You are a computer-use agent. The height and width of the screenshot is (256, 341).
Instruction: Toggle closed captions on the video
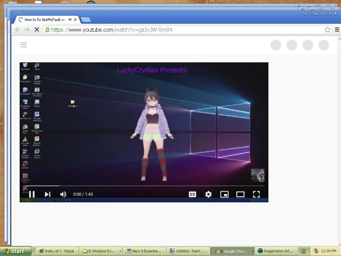pyautogui.click(x=192, y=194)
